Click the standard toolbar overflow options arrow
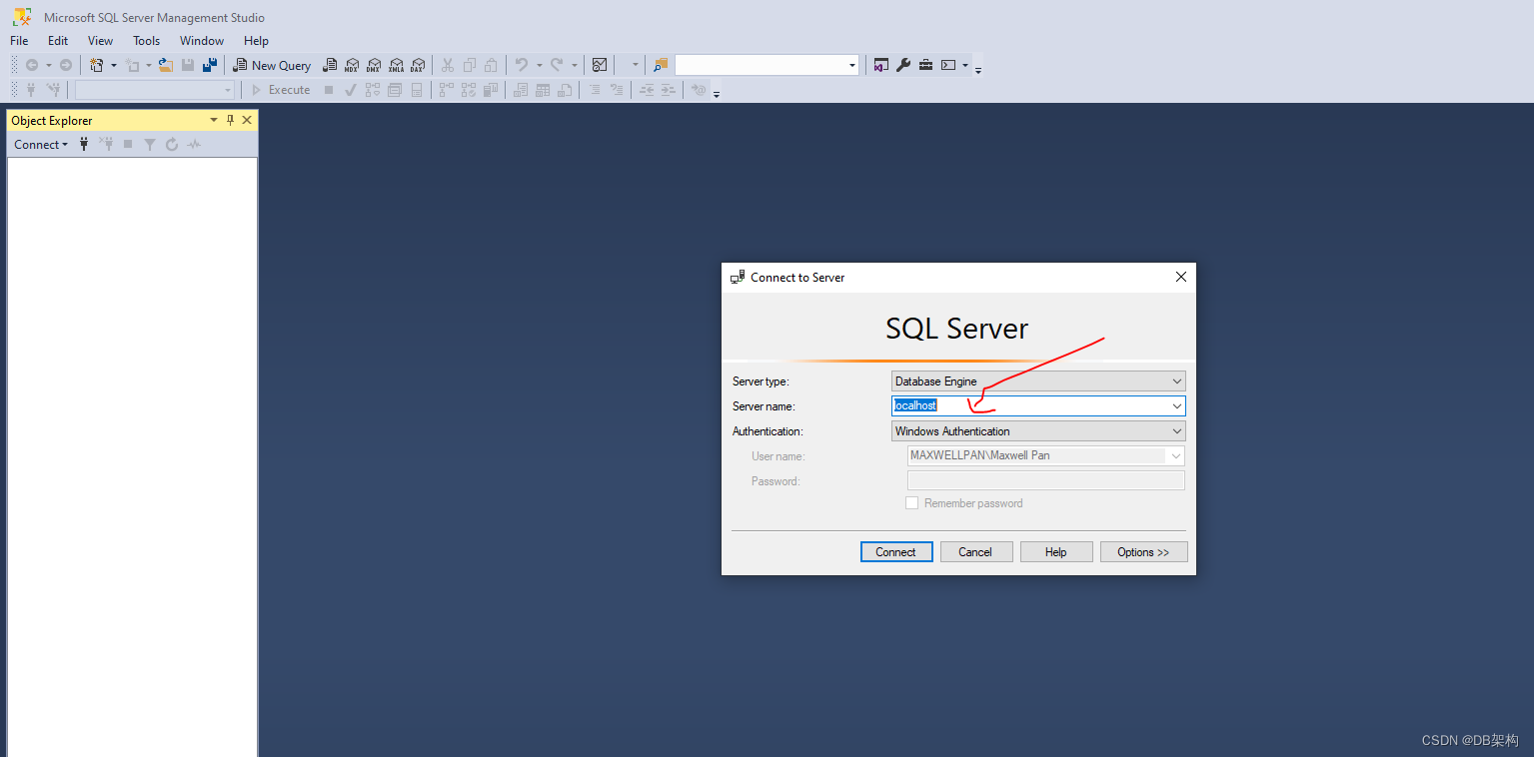Image resolution: width=1534 pixels, height=757 pixels. 978,69
